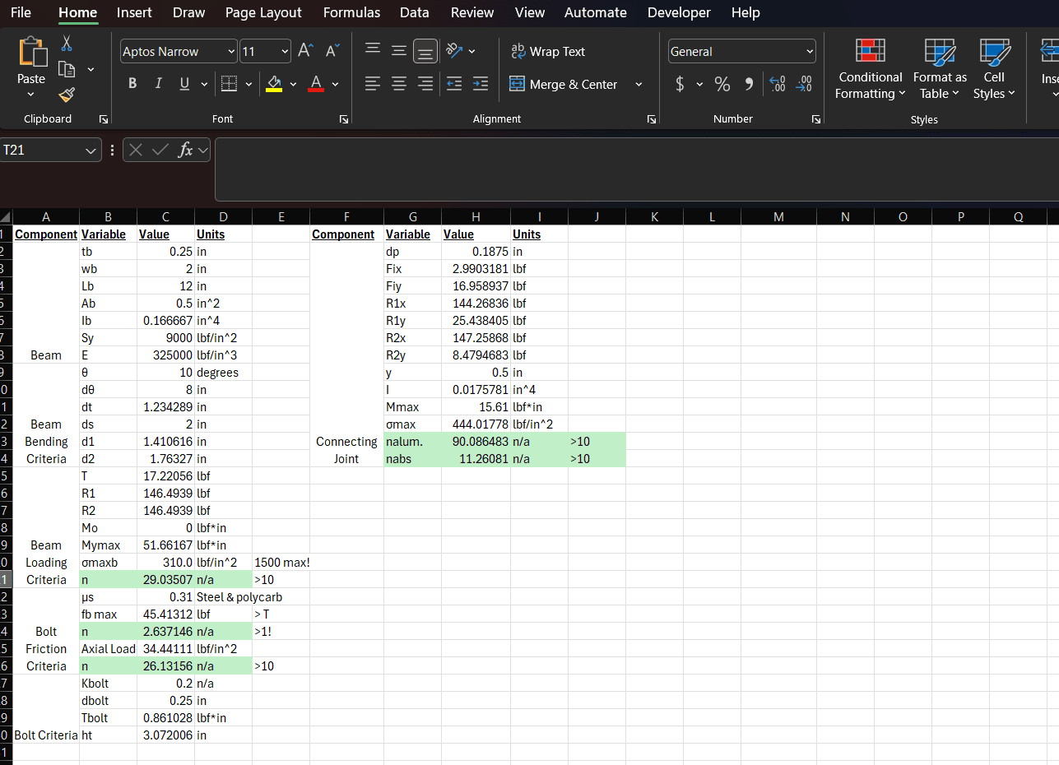Align text right
Image resolution: width=1059 pixels, height=765 pixels.
point(425,84)
